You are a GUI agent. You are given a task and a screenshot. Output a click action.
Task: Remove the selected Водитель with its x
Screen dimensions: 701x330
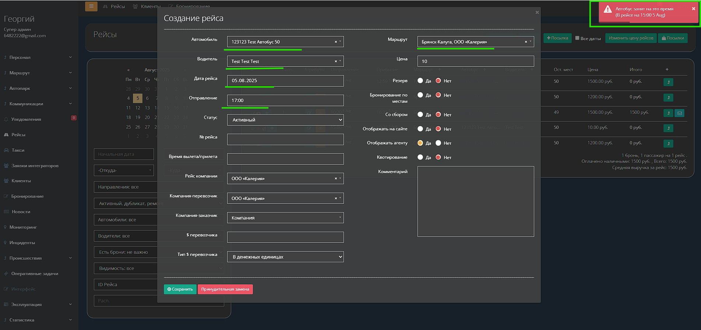[x=336, y=62]
